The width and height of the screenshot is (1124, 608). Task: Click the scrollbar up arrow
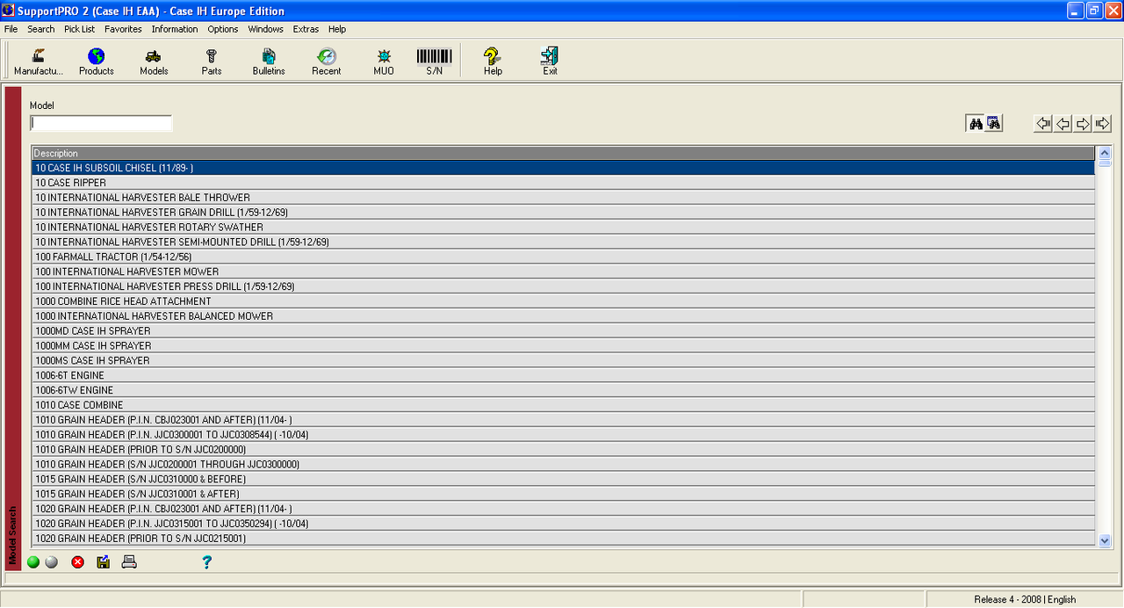click(1106, 153)
